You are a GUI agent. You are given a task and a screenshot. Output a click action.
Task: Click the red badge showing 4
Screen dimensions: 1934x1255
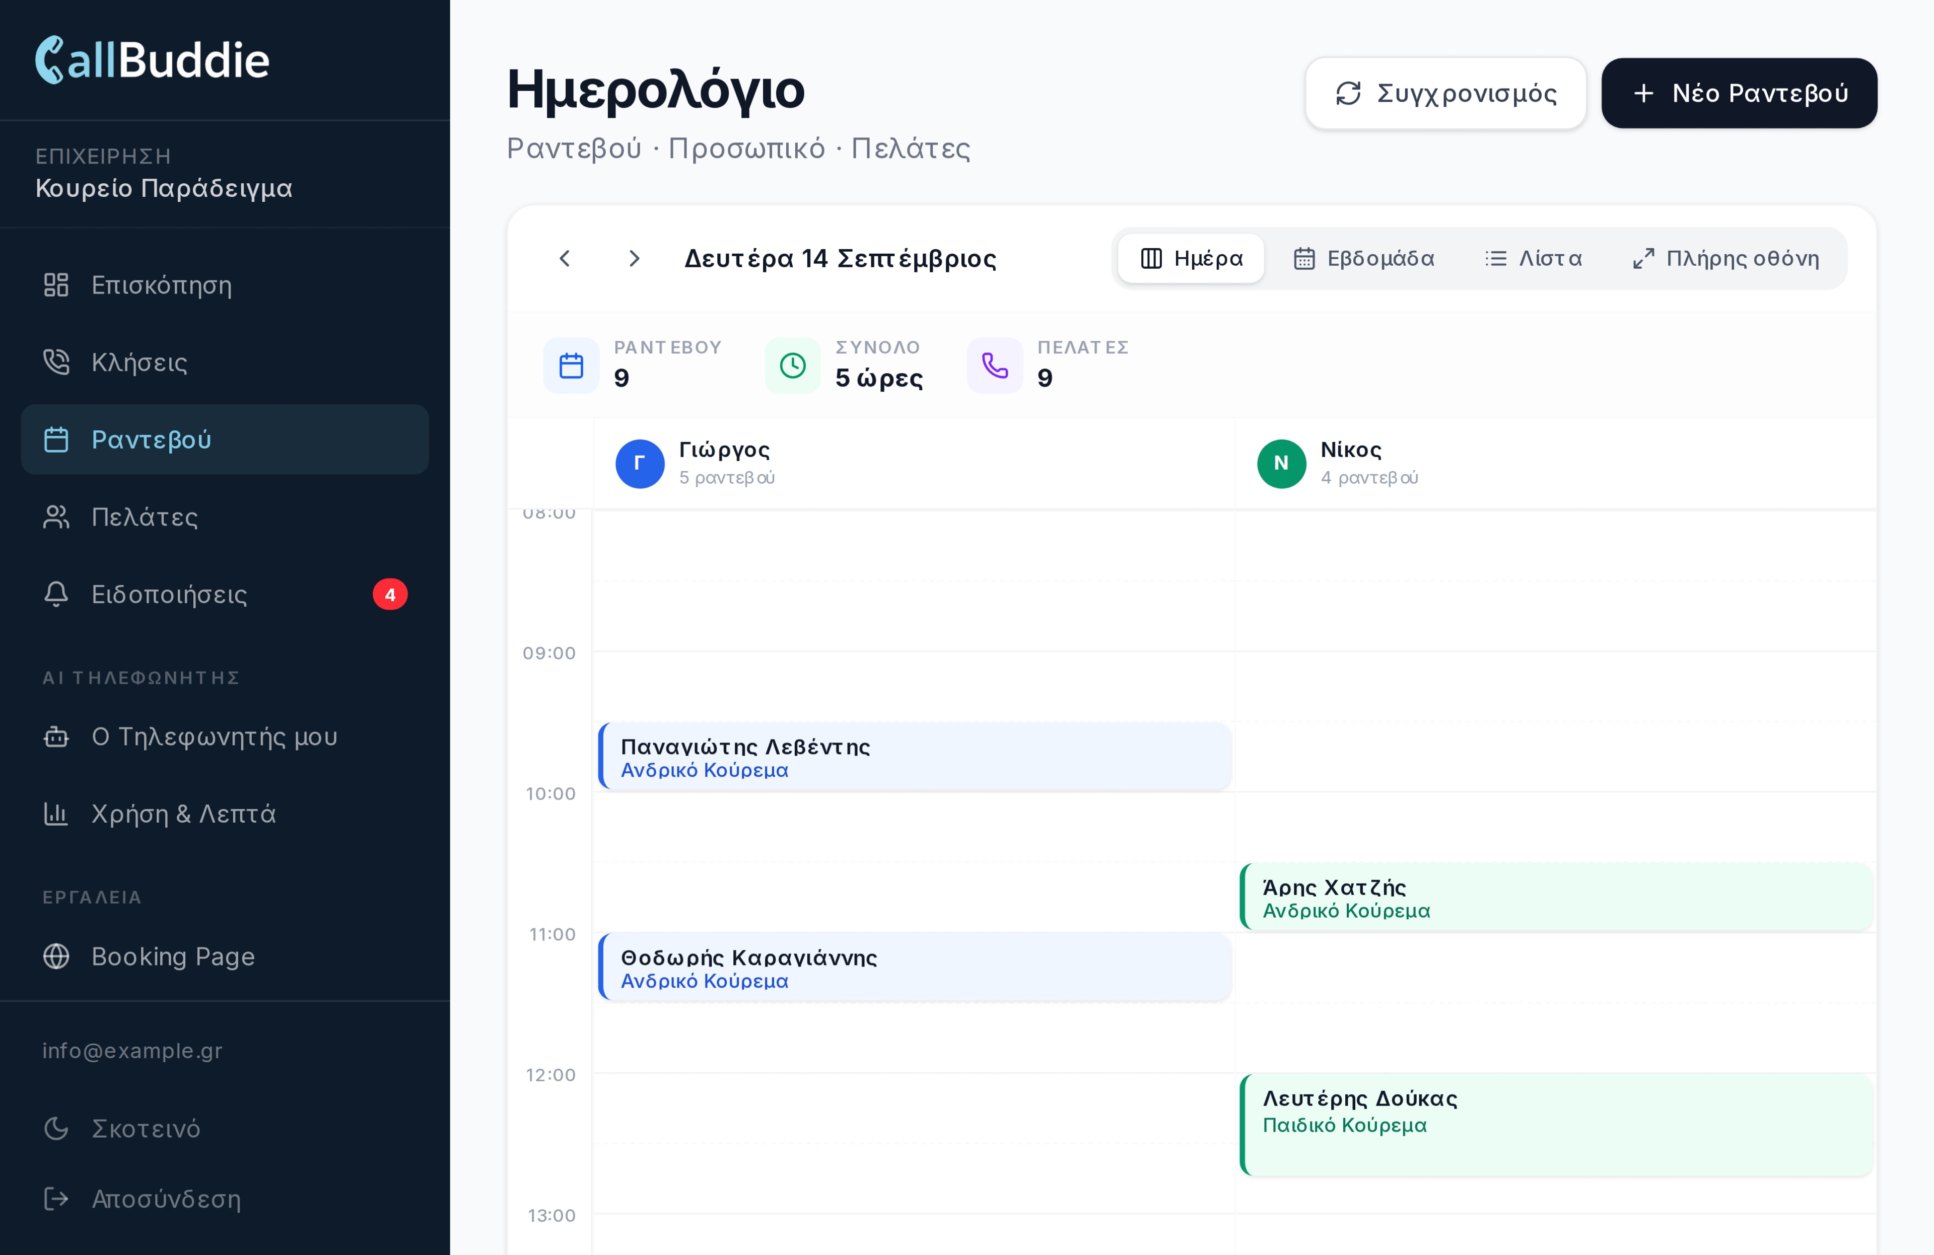click(390, 595)
